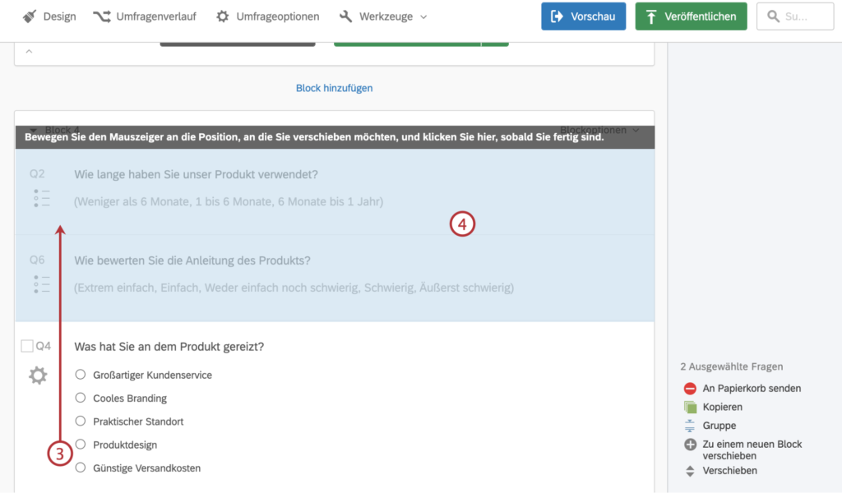The image size is (842, 493).
Task: Click the red An Papierkorb senden icon
Action: pyautogui.click(x=690, y=389)
